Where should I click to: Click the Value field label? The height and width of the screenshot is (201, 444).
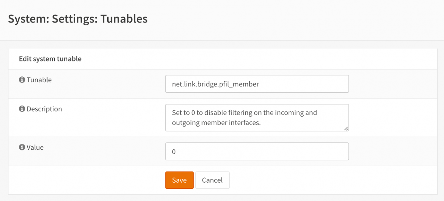[x=35, y=148]
